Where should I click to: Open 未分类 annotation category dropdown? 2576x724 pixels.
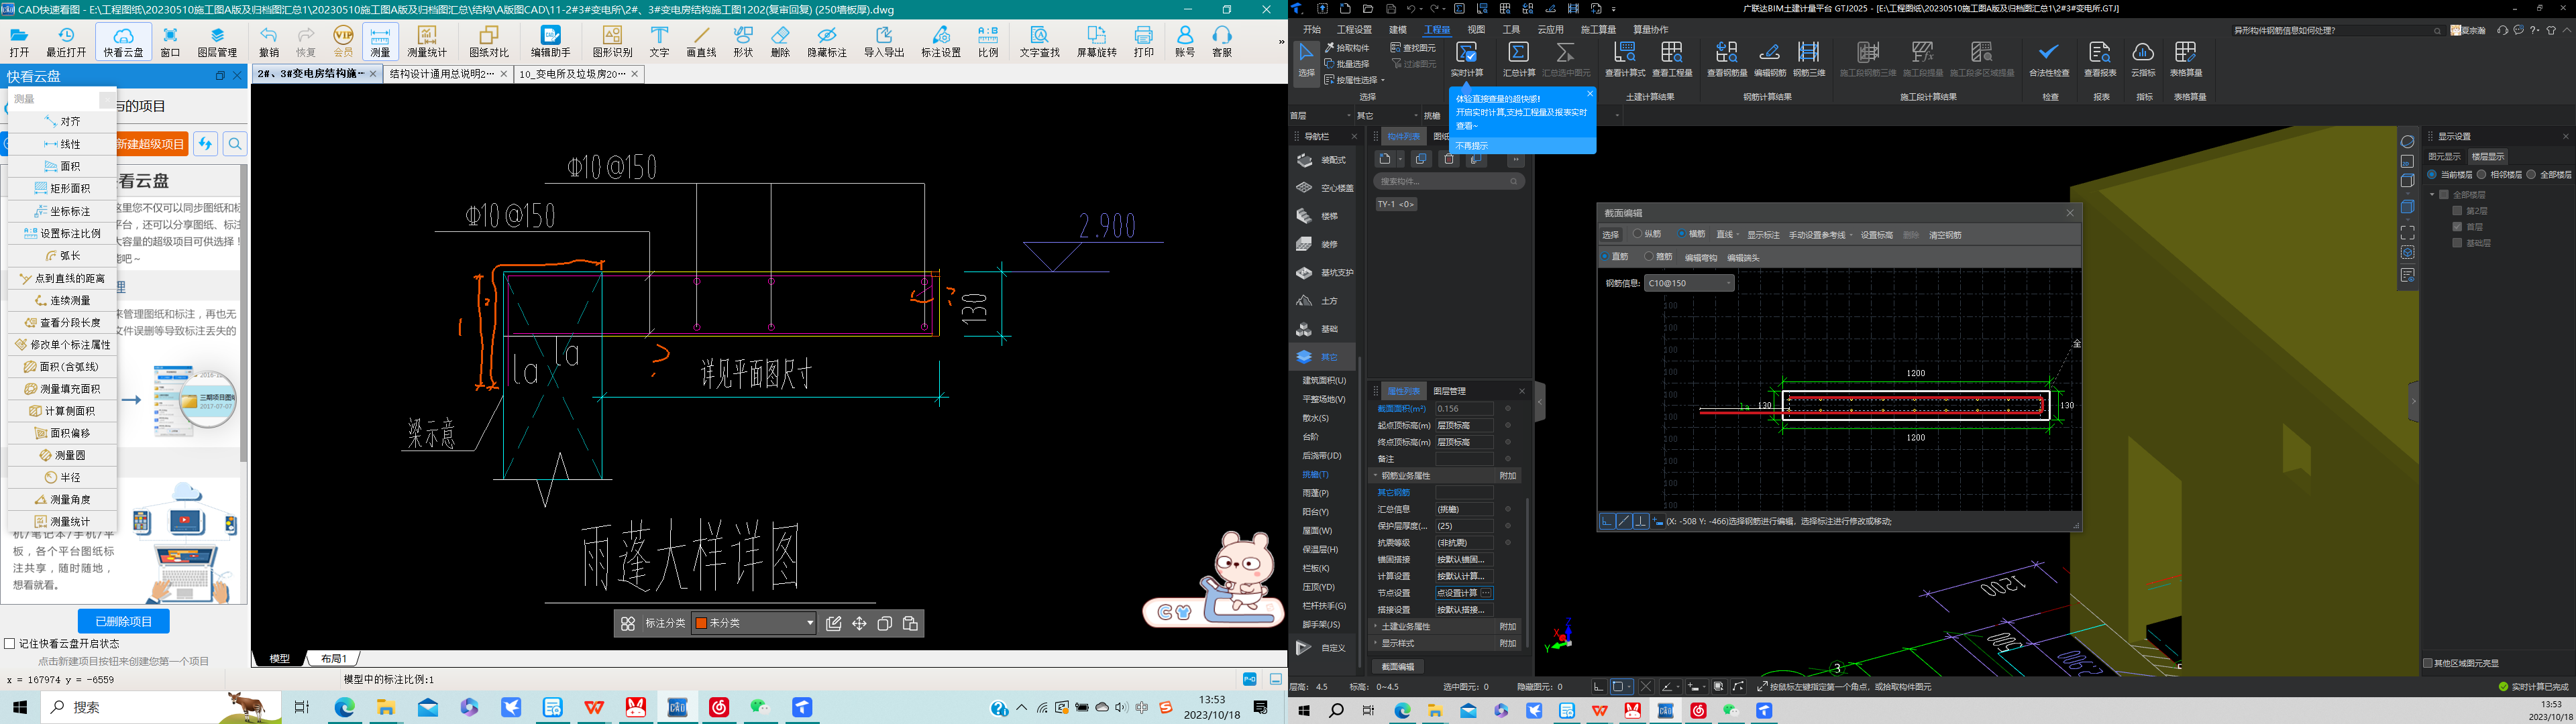754,623
